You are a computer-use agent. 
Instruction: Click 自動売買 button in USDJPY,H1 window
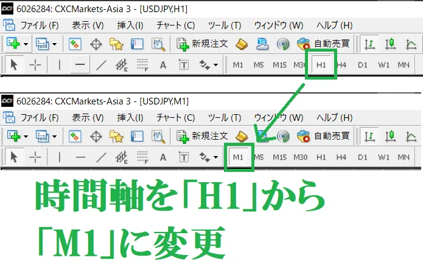323,44
